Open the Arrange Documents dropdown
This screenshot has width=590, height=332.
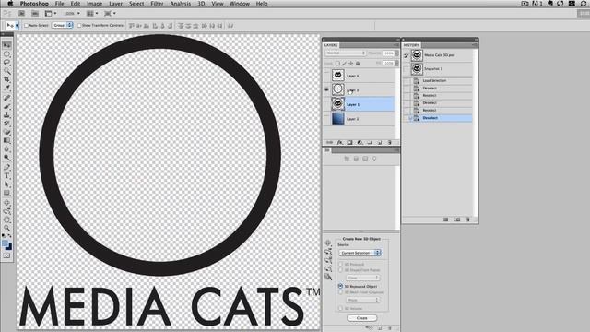91,14
